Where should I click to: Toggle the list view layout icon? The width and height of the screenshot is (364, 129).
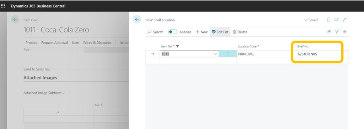[x=344, y=32]
